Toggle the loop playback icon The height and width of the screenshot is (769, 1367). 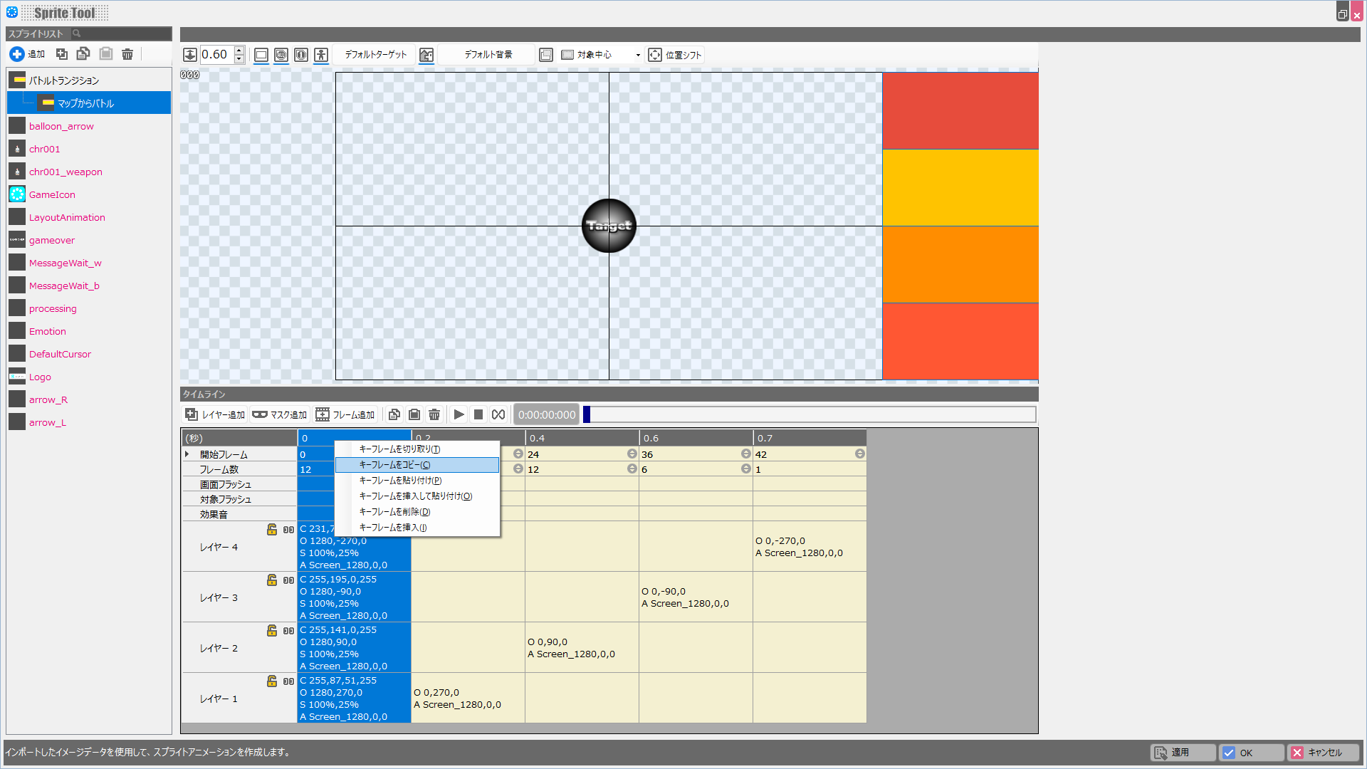498,414
